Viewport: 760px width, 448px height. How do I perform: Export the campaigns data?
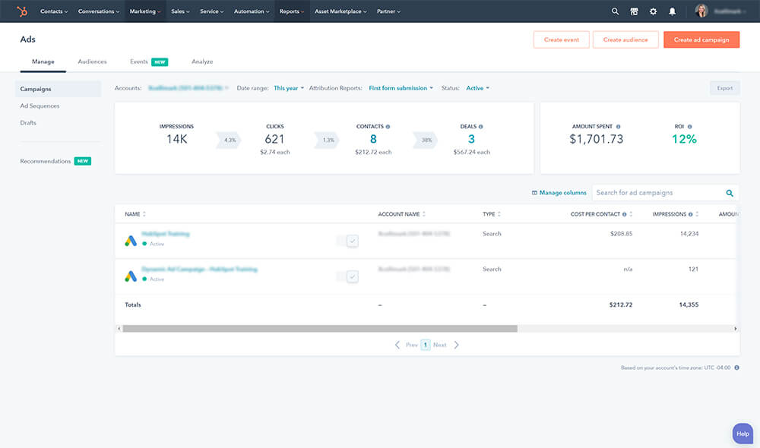(x=724, y=87)
